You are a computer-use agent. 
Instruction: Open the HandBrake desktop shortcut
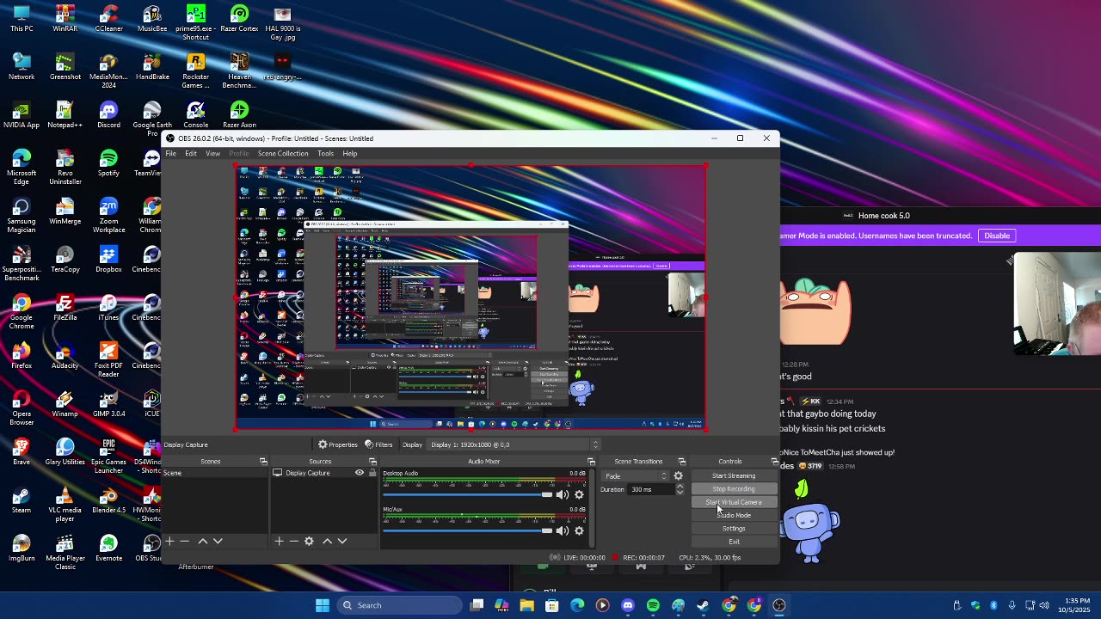pyautogui.click(x=152, y=67)
